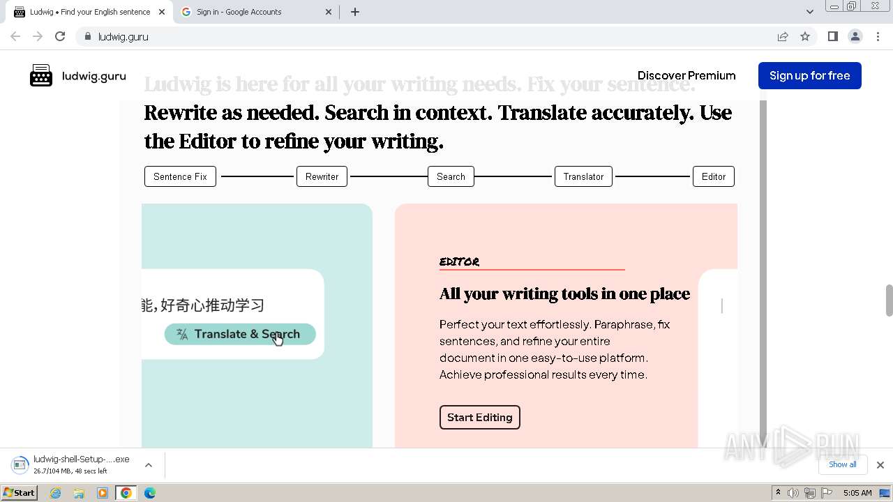Open the Chrome three-dot menu
Viewport: 893px width, 502px height.
(x=878, y=36)
